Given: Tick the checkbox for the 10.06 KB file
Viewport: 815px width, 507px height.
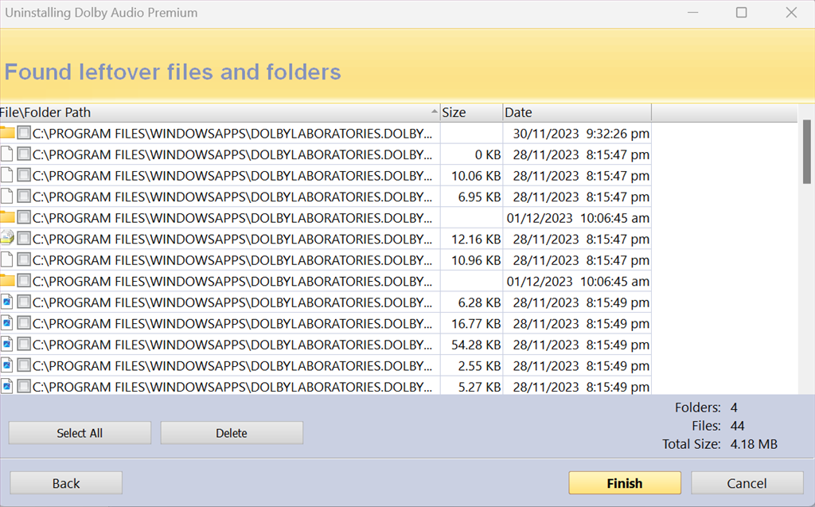Looking at the screenshot, I should (x=23, y=175).
